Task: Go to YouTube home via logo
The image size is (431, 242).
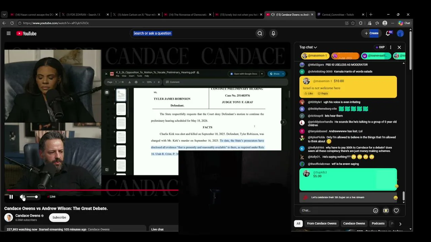Action: tap(26, 33)
